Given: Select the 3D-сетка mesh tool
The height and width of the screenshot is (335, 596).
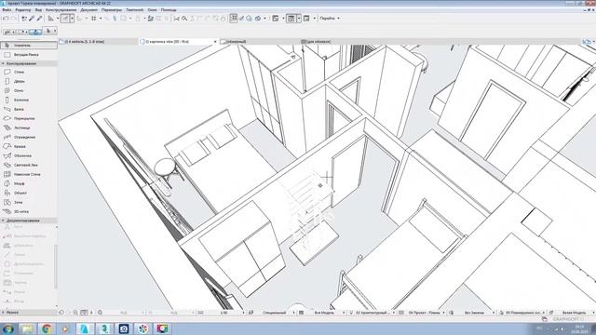Looking at the screenshot, I should pos(29,211).
